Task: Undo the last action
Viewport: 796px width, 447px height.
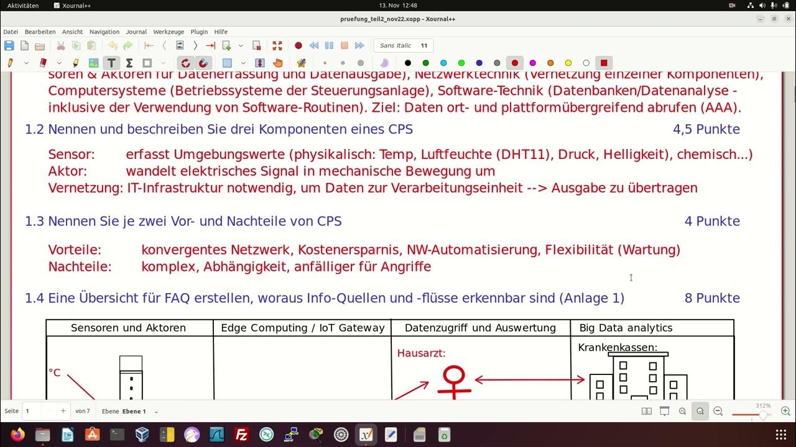Action: 113,45
